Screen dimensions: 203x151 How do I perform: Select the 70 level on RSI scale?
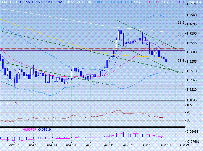[x=188, y=113]
